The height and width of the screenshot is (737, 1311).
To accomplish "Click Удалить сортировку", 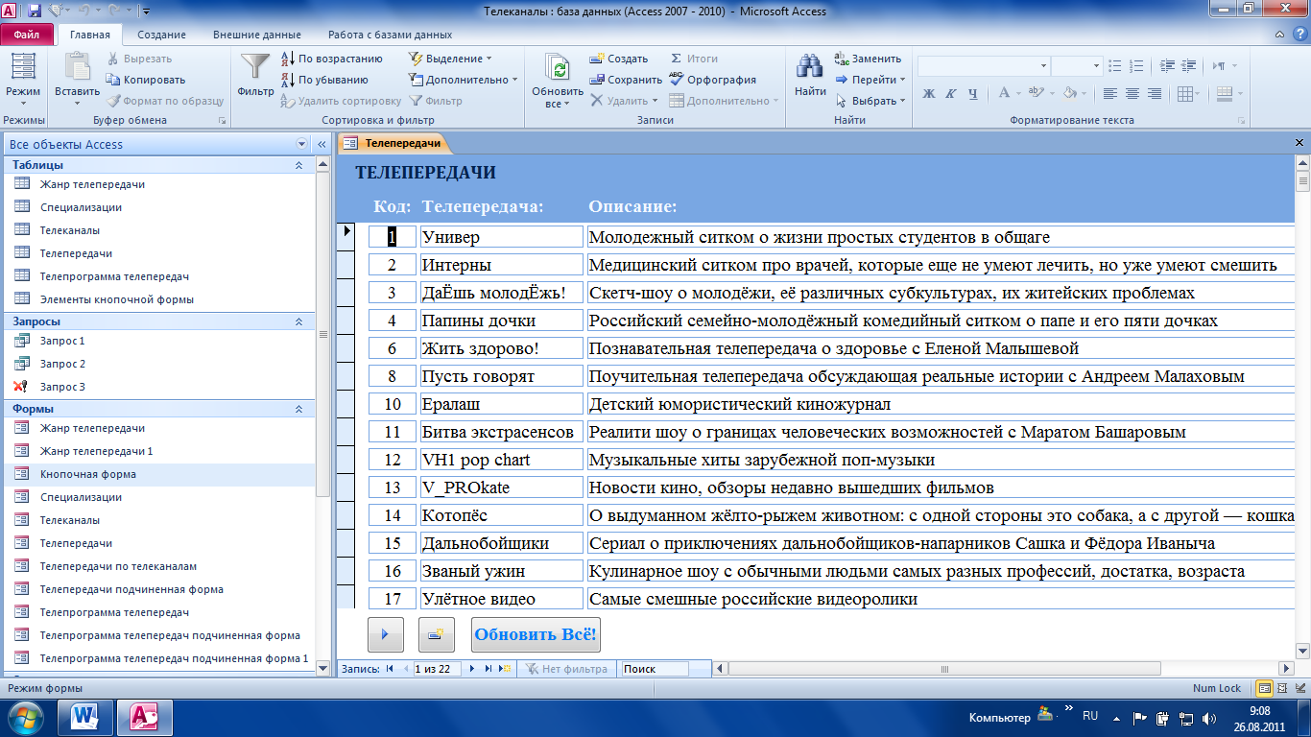I will 341,101.
